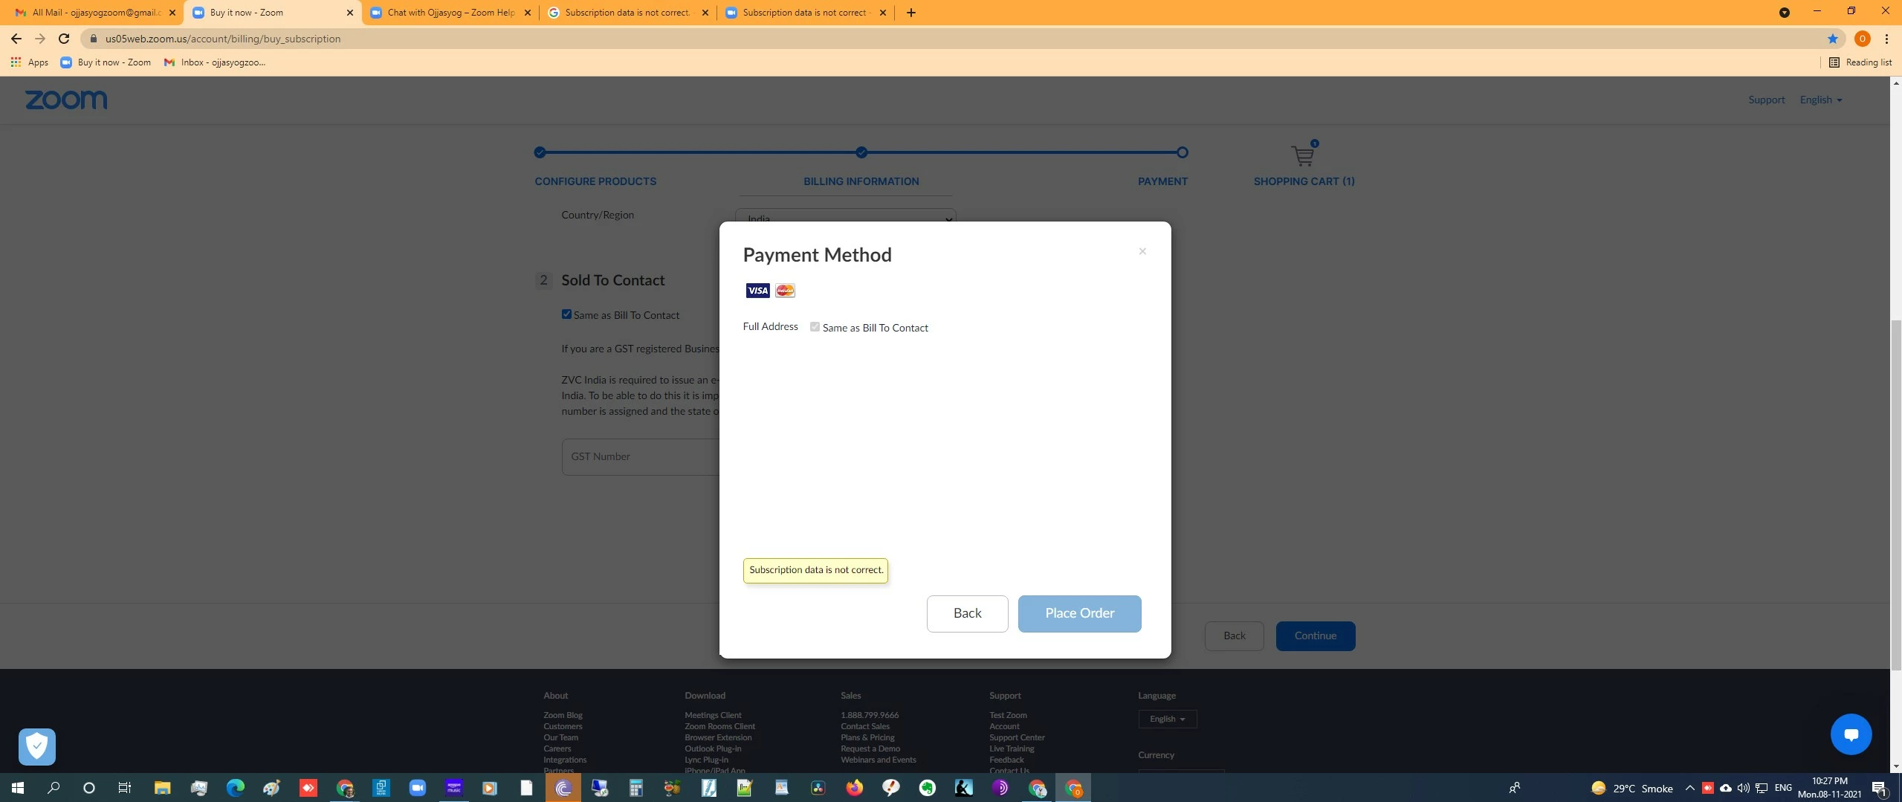
Task: Open the Reading list
Action: pos(1860,62)
